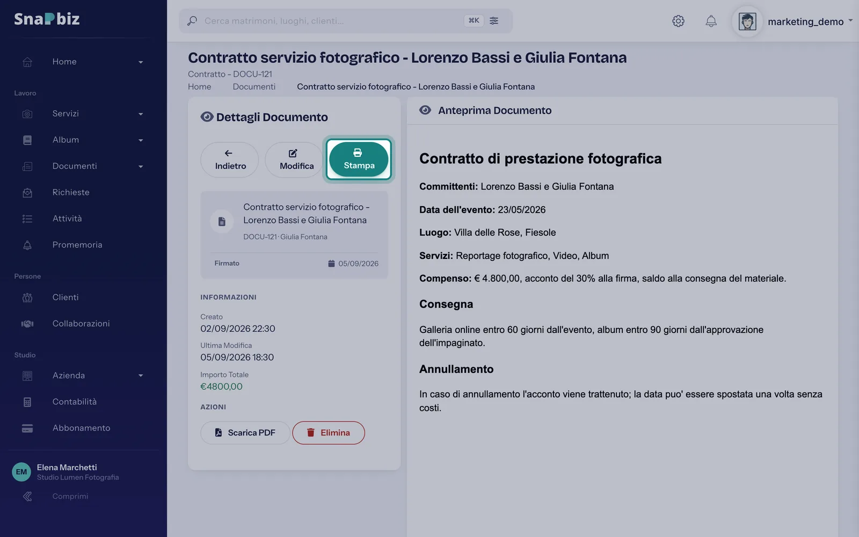Open notifications bell in header
This screenshot has width=859, height=537.
pyautogui.click(x=711, y=21)
